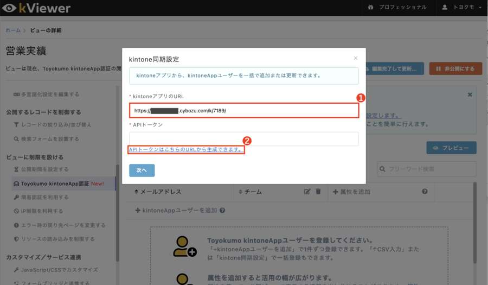Focus the APIトークン input field
The height and width of the screenshot is (285, 488).
click(x=244, y=139)
